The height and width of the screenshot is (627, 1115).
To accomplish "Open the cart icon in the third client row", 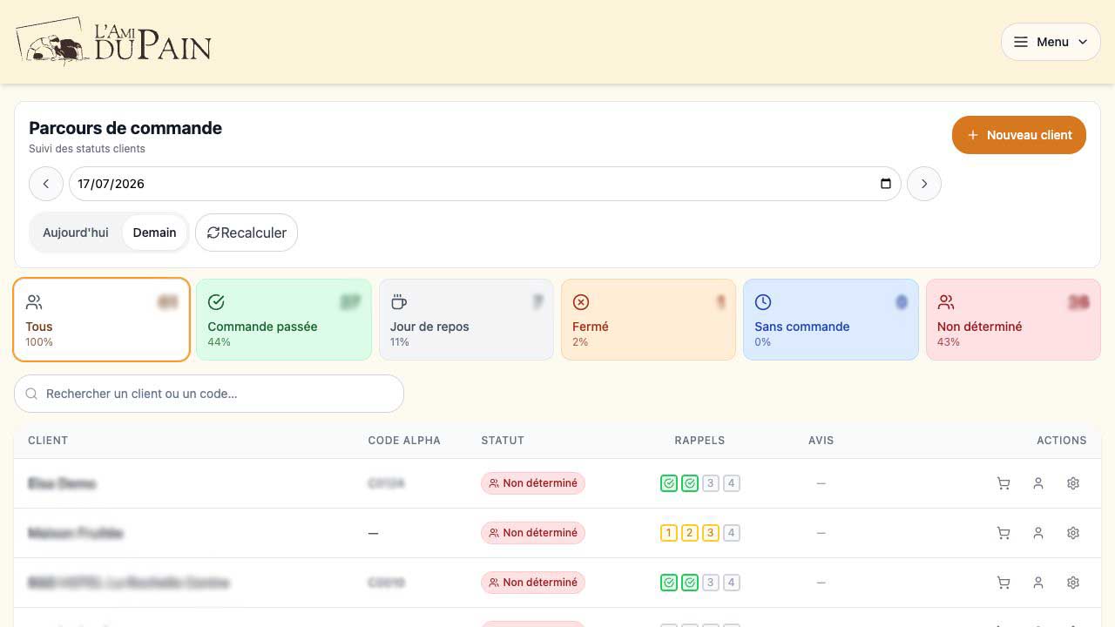I will (x=1003, y=583).
